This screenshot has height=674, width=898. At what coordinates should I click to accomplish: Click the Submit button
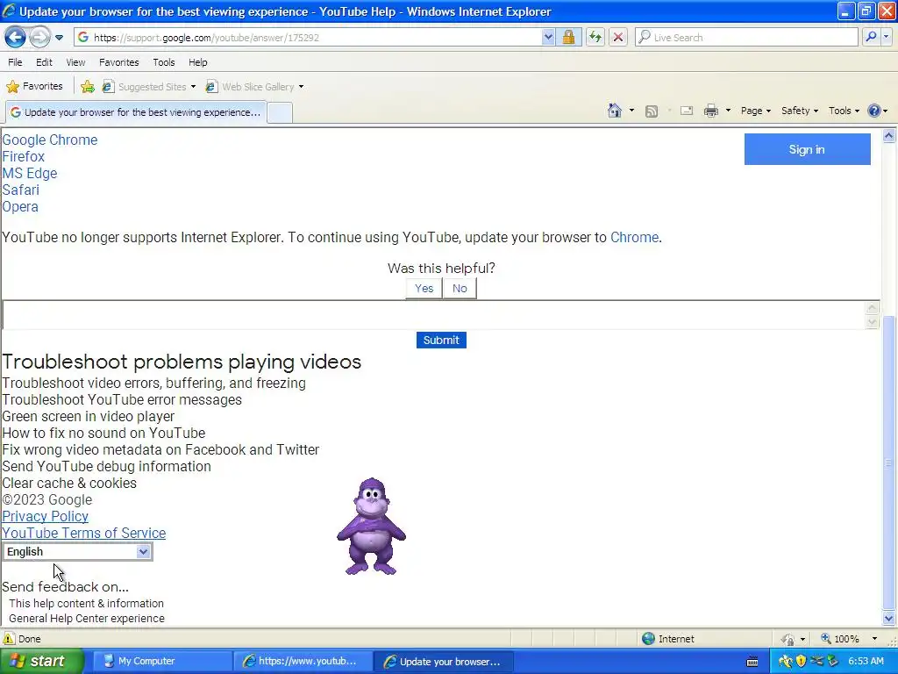[x=441, y=340]
